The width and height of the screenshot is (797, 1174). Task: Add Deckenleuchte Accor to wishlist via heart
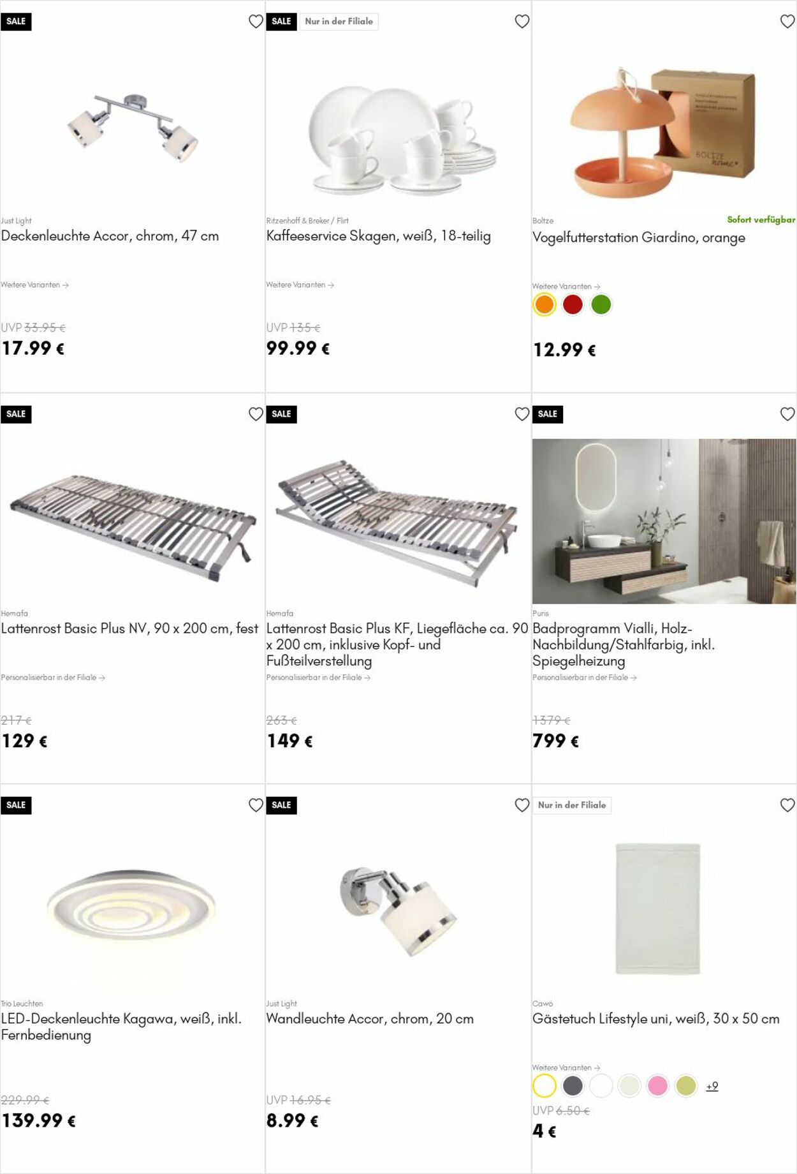(256, 22)
